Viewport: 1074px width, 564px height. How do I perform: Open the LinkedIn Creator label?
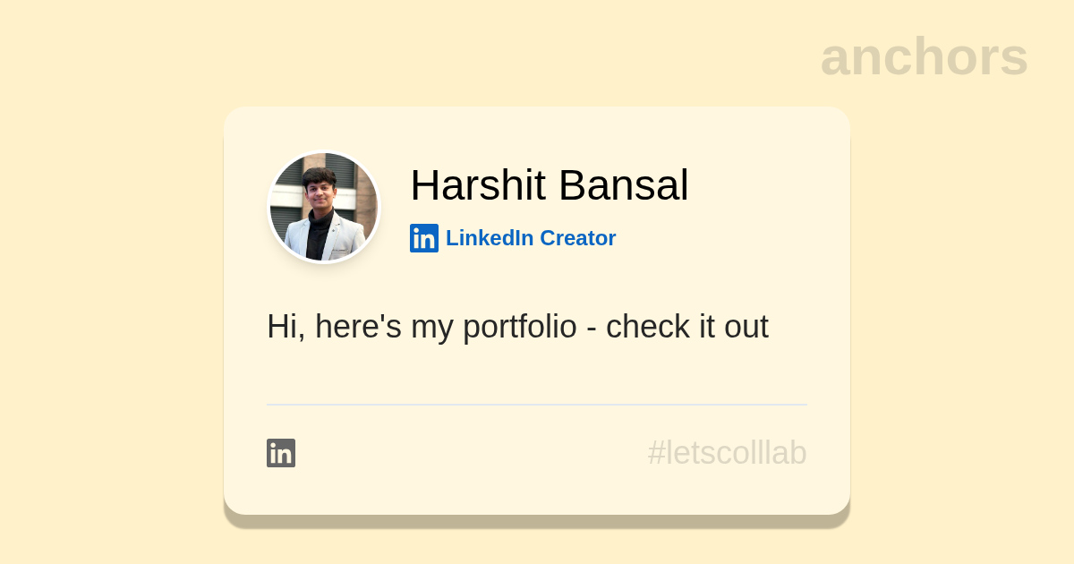click(530, 238)
